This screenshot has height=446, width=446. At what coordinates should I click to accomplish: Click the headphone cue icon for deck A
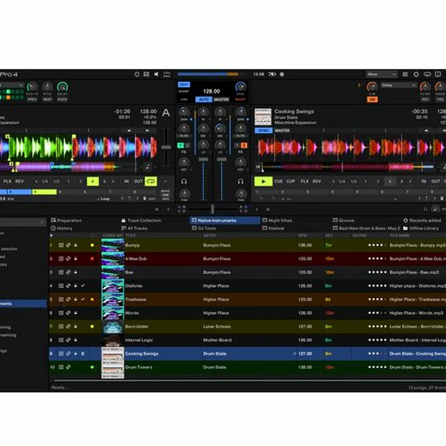(184, 181)
